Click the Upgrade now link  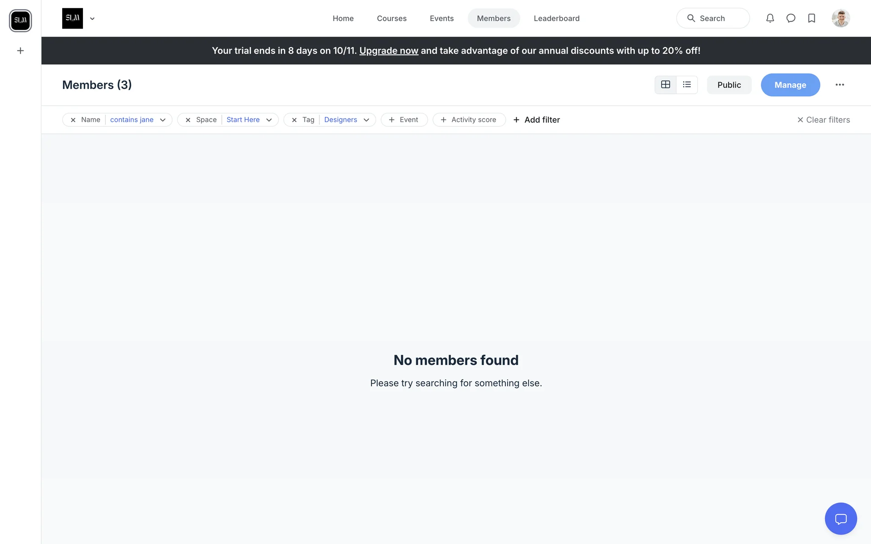[x=388, y=51]
